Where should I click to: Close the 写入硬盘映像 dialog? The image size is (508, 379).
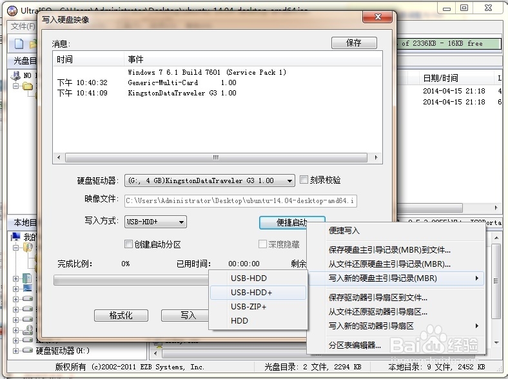tap(377, 17)
